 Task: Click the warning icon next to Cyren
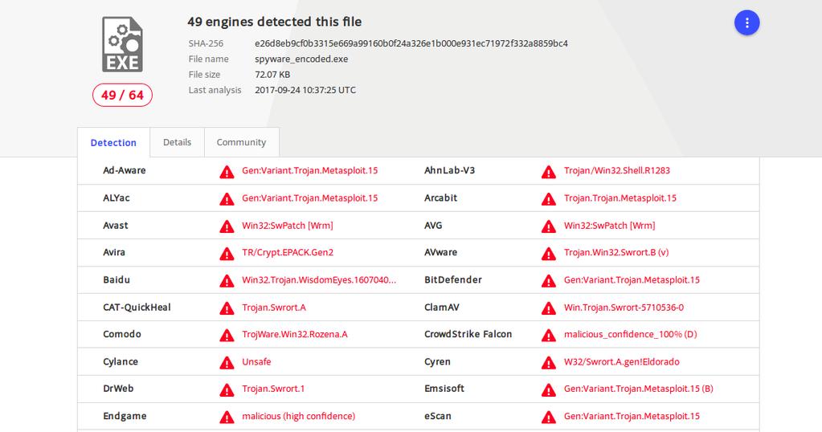pos(548,362)
